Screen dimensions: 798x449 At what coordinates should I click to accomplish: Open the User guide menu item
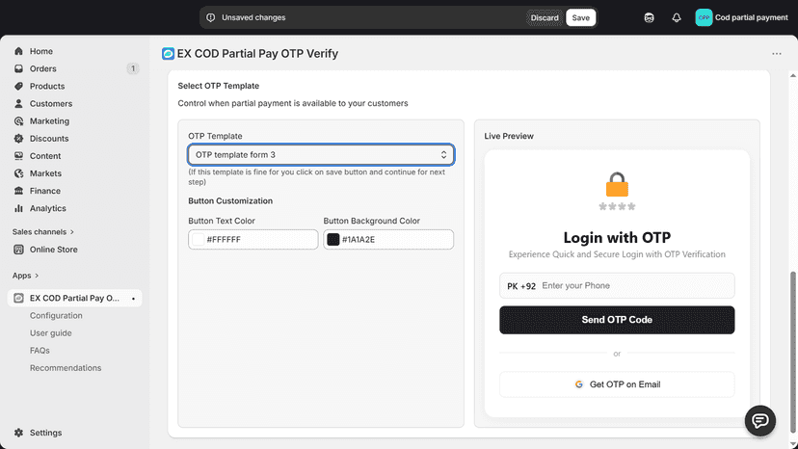[50, 333]
